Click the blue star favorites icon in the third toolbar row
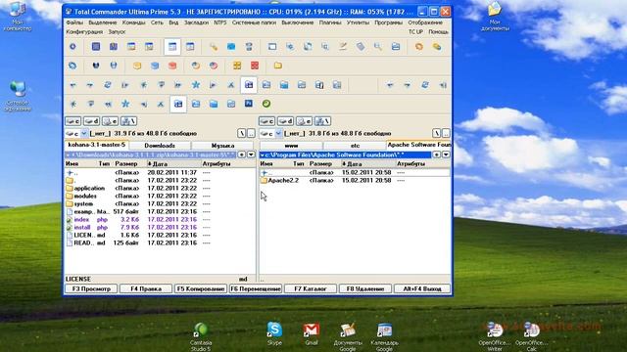Image resolution: width=627 pixels, height=352 pixels. coord(196,85)
